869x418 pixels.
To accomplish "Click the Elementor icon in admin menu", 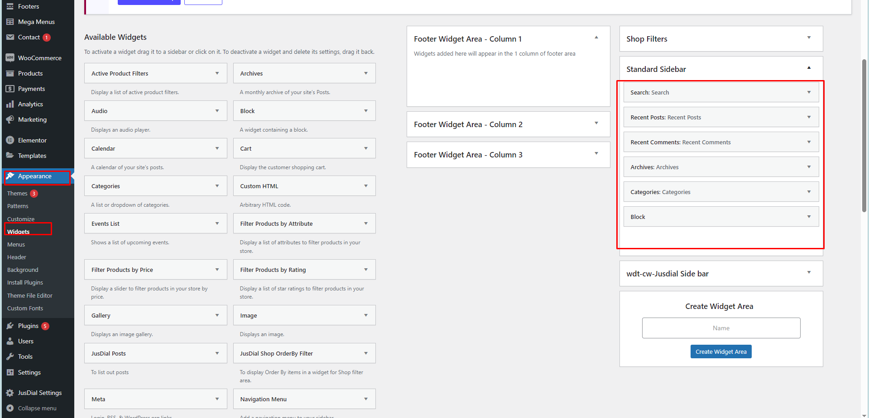I will coord(10,140).
